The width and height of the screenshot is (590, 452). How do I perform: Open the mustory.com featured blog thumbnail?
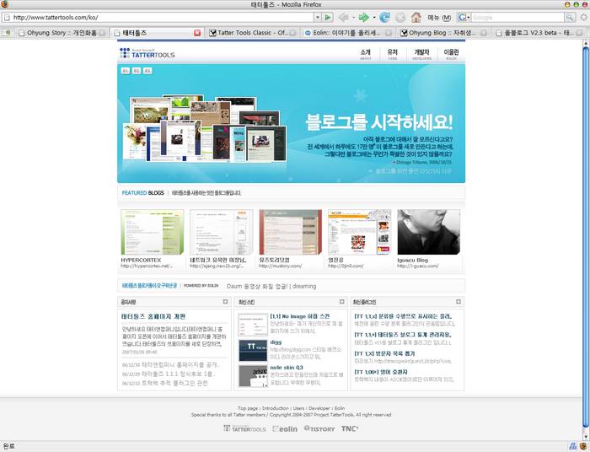coord(291,232)
